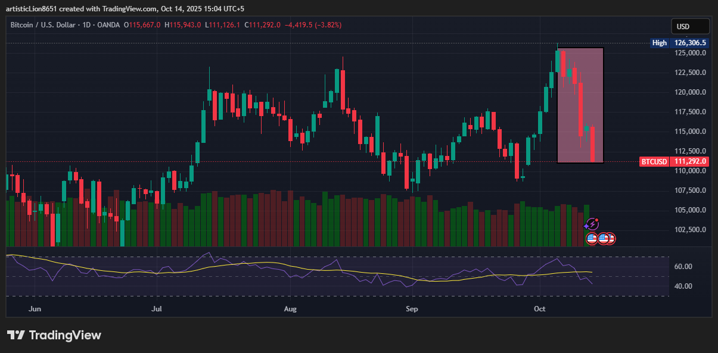Click the Sep label on the time axis
The height and width of the screenshot is (353, 718).
(x=411, y=309)
